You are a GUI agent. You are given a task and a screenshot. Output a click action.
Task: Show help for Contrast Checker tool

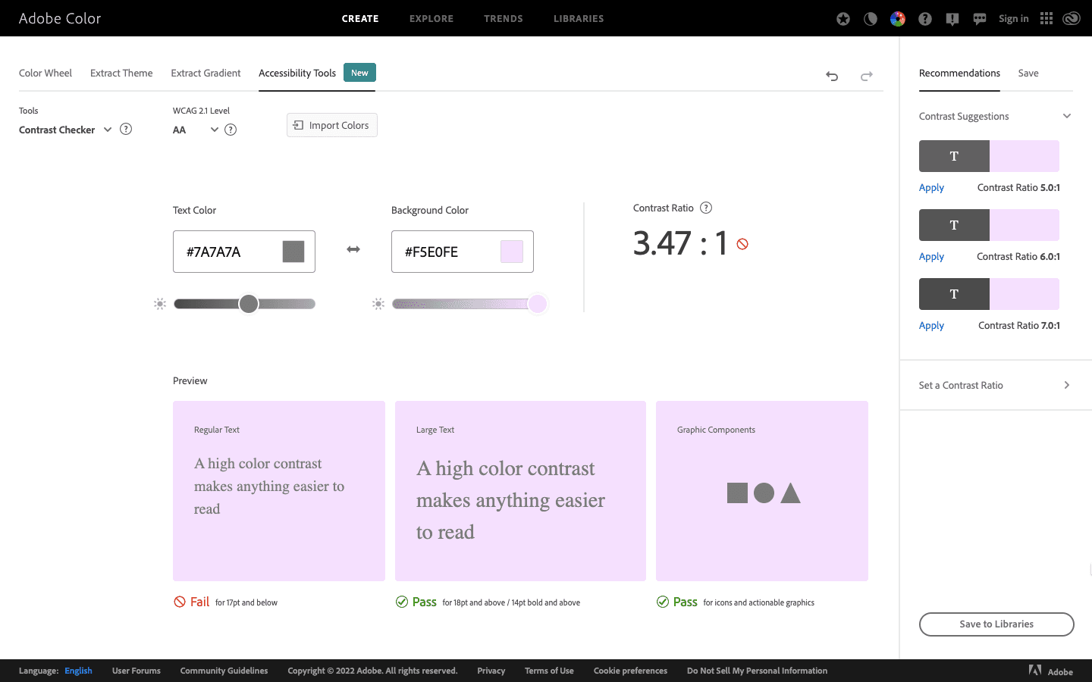[x=126, y=129]
